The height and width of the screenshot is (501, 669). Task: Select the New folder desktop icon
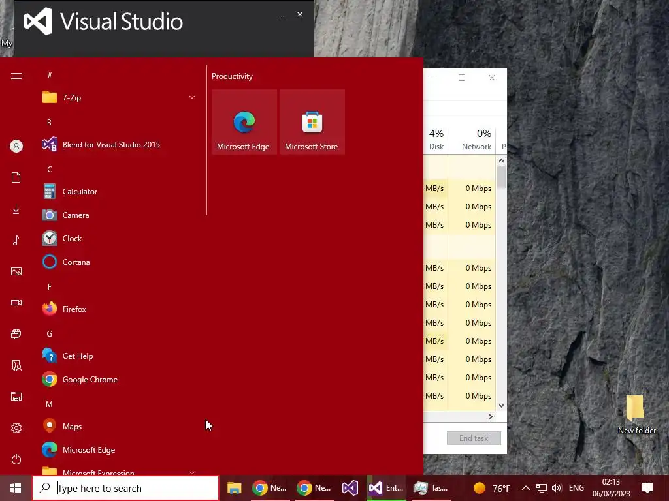click(x=636, y=414)
